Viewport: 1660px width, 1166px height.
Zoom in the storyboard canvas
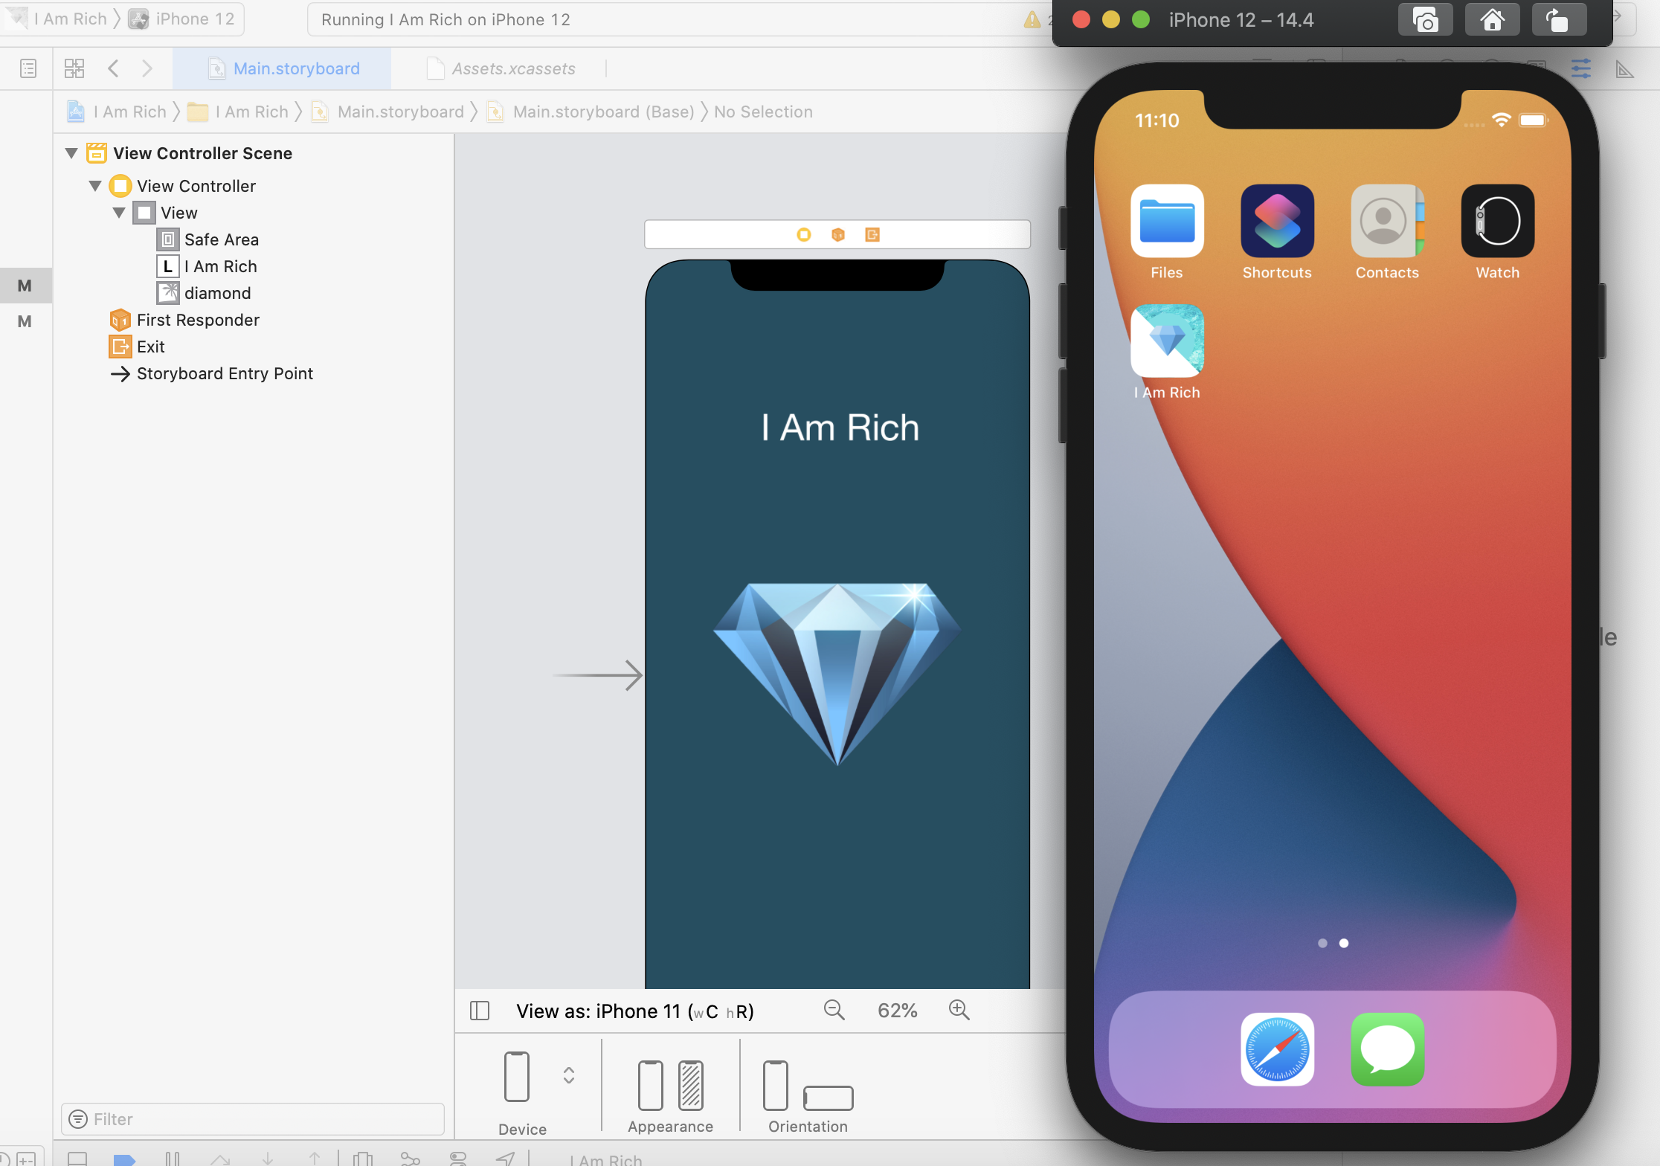(x=959, y=1010)
